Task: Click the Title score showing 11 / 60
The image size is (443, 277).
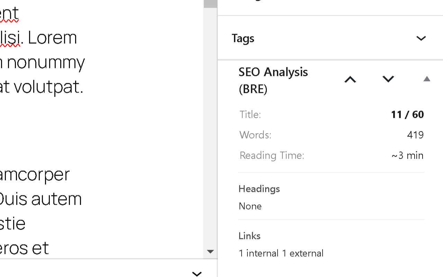Action: tap(407, 114)
